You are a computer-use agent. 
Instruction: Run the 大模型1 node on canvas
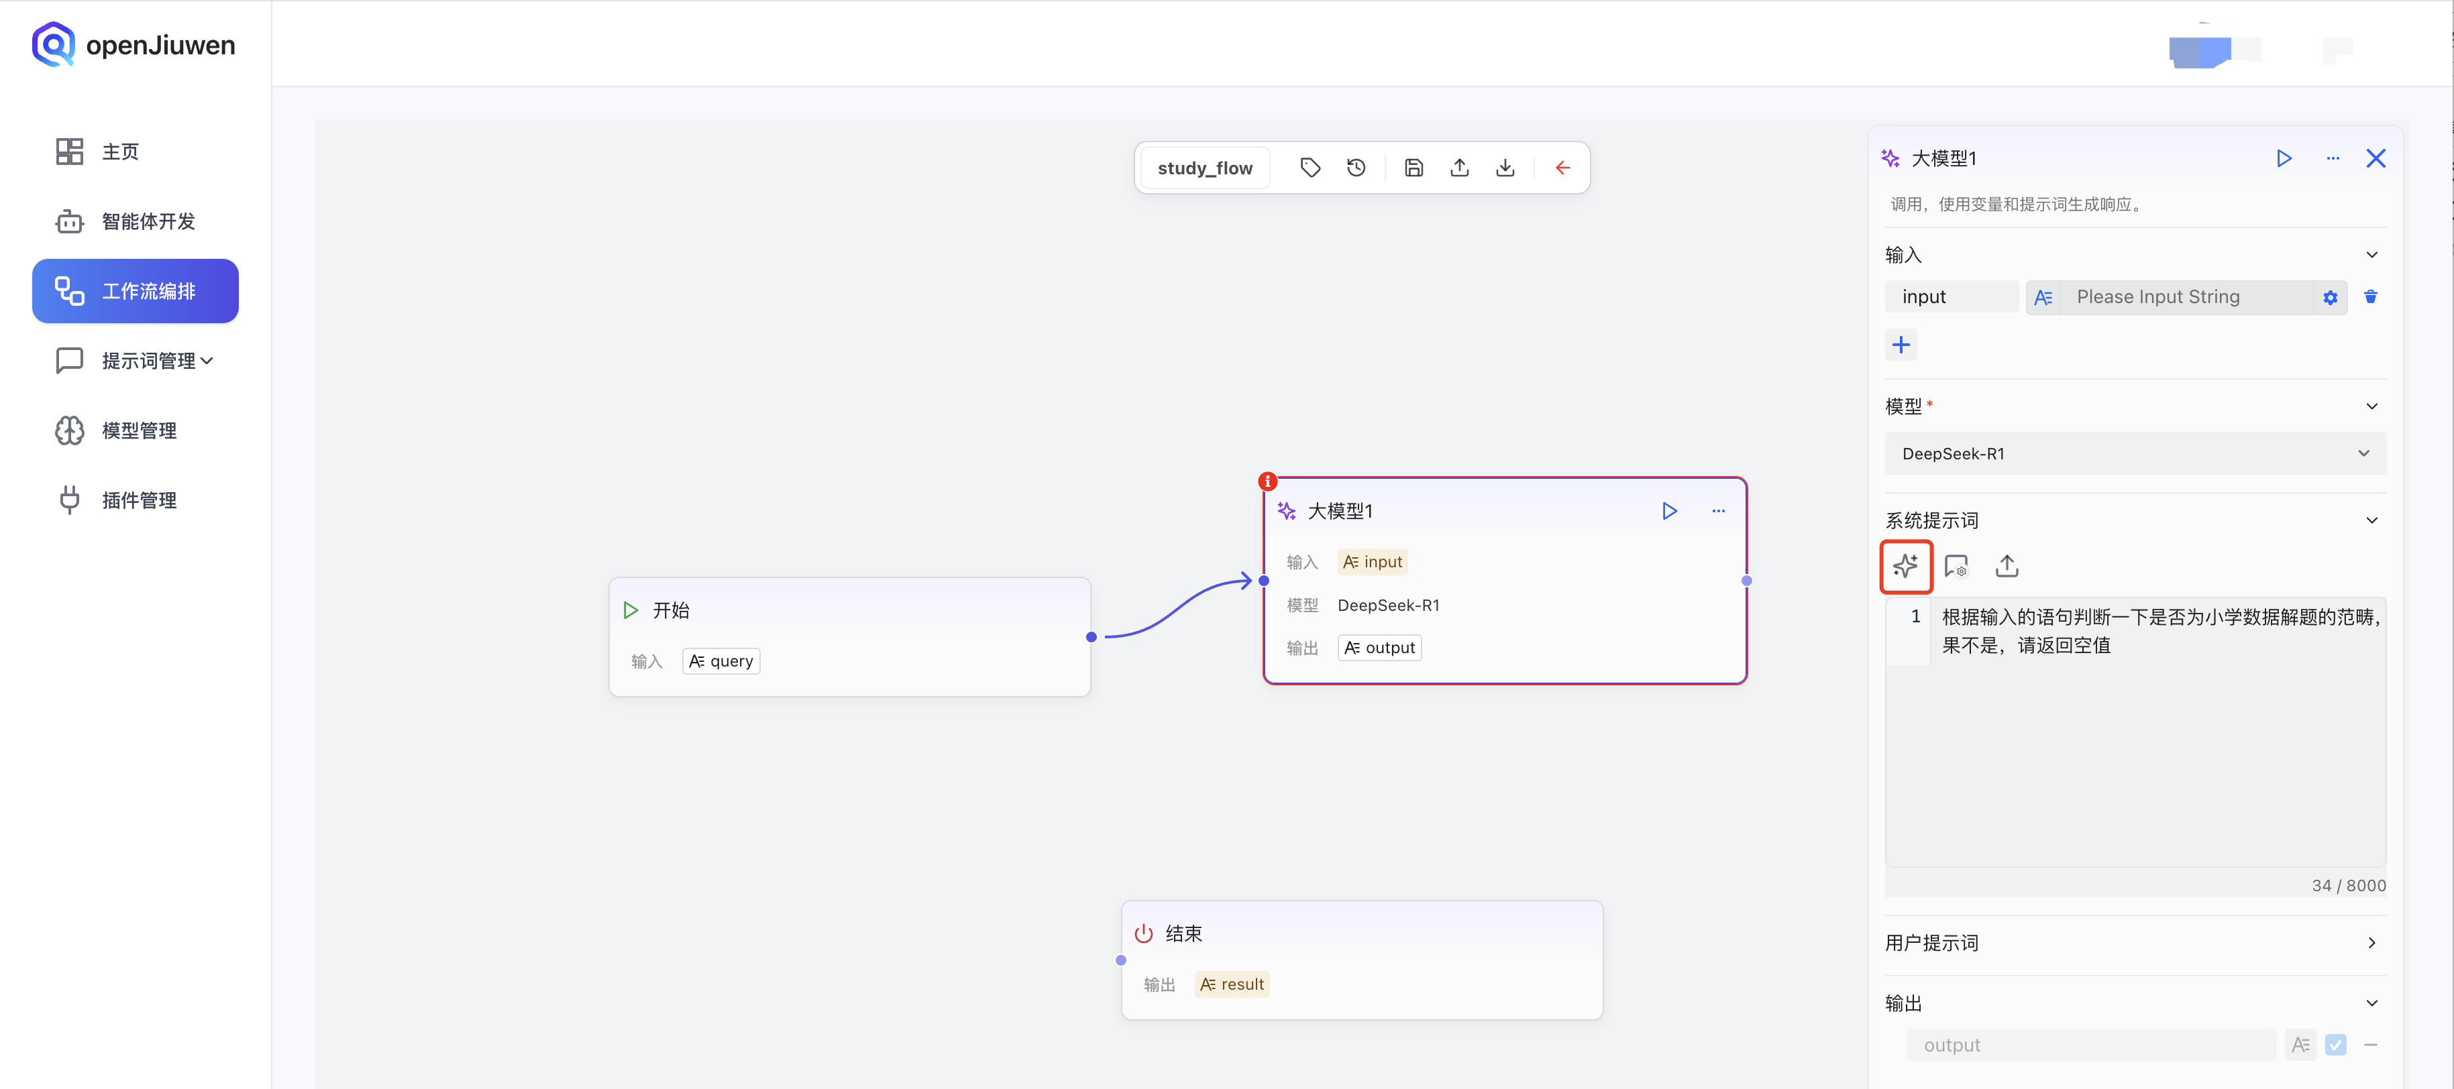(1669, 511)
